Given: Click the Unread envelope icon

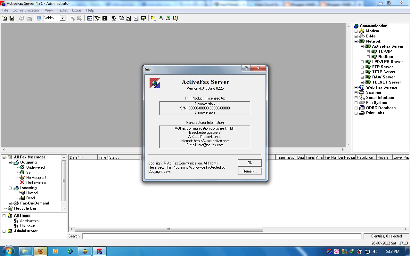Looking at the screenshot, I should pyautogui.click(x=22, y=193).
